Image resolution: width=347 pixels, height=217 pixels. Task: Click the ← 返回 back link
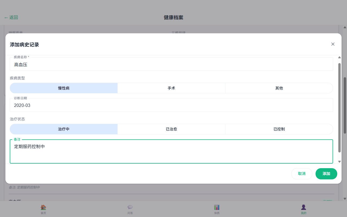point(11,18)
